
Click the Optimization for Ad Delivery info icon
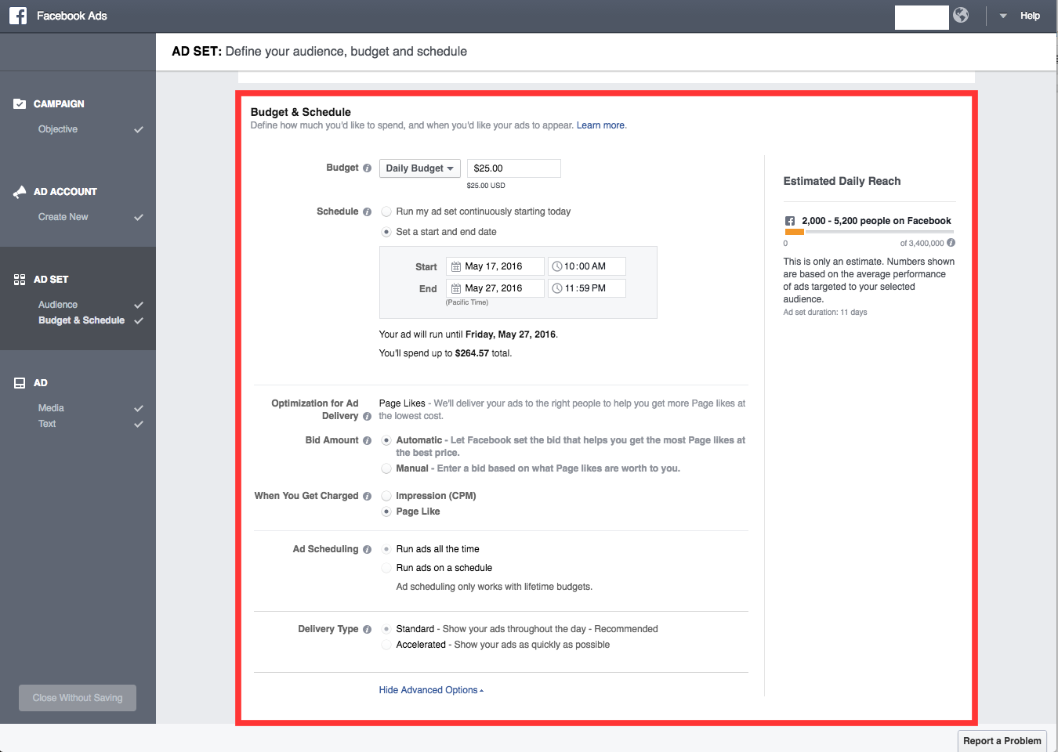pos(367,416)
